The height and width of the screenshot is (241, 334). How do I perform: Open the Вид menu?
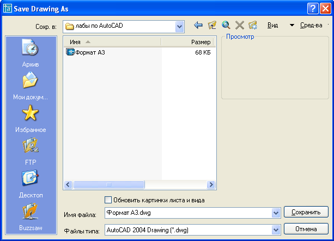click(272, 26)
